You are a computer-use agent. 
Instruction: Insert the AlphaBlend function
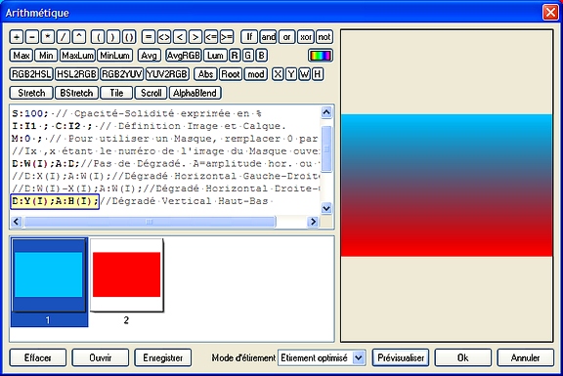pos(195,93)
